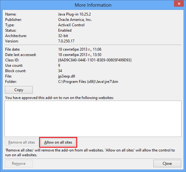The width and height of the screenshot is (186, 172).
Task: Click the Name: label
Action: click(11, 14)
